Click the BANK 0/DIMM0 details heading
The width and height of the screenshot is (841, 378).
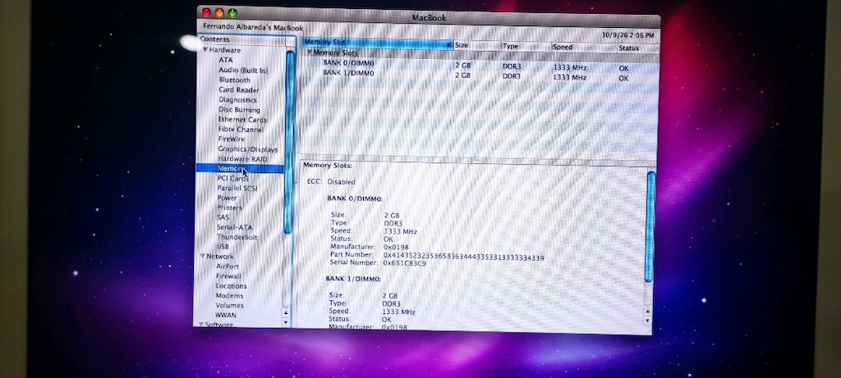click(x=355, y=198)
